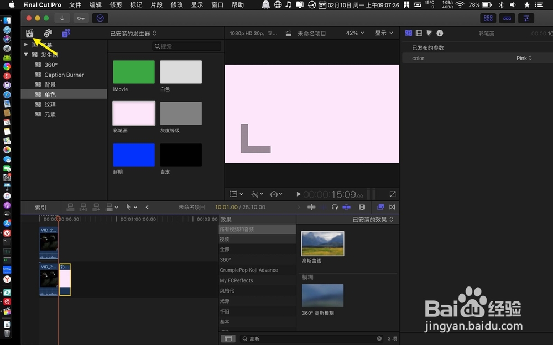The image size is (553, 345).
Task: Open the Titles and Generators sidebar icon
Action: (x=66, y=33)
